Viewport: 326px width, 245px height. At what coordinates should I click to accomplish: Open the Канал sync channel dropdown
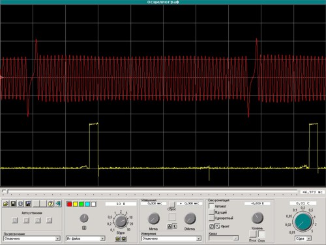click(x=224, y=238)
